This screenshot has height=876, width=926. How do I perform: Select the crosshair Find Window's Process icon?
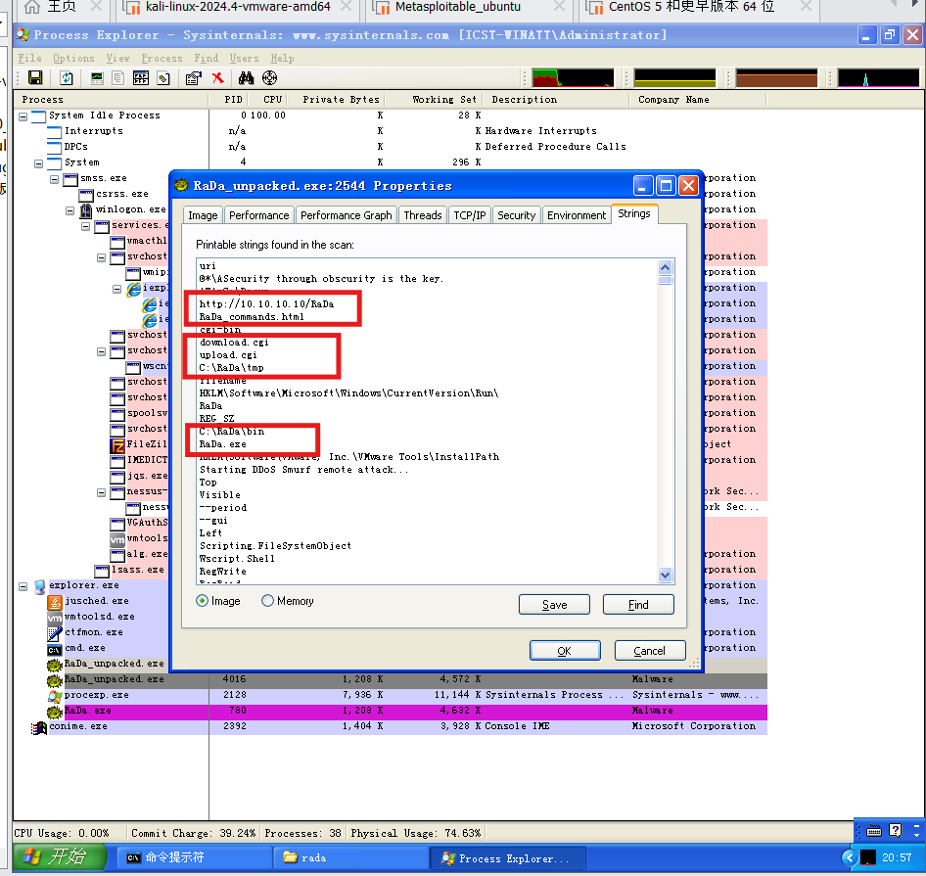pos(269,78)
